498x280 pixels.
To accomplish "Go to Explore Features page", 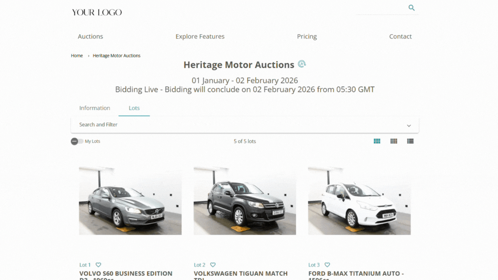I will [200, 37].
